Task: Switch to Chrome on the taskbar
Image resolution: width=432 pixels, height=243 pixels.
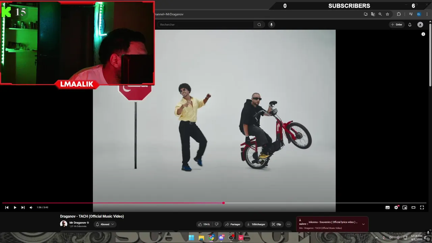Action: coord(212,238)
